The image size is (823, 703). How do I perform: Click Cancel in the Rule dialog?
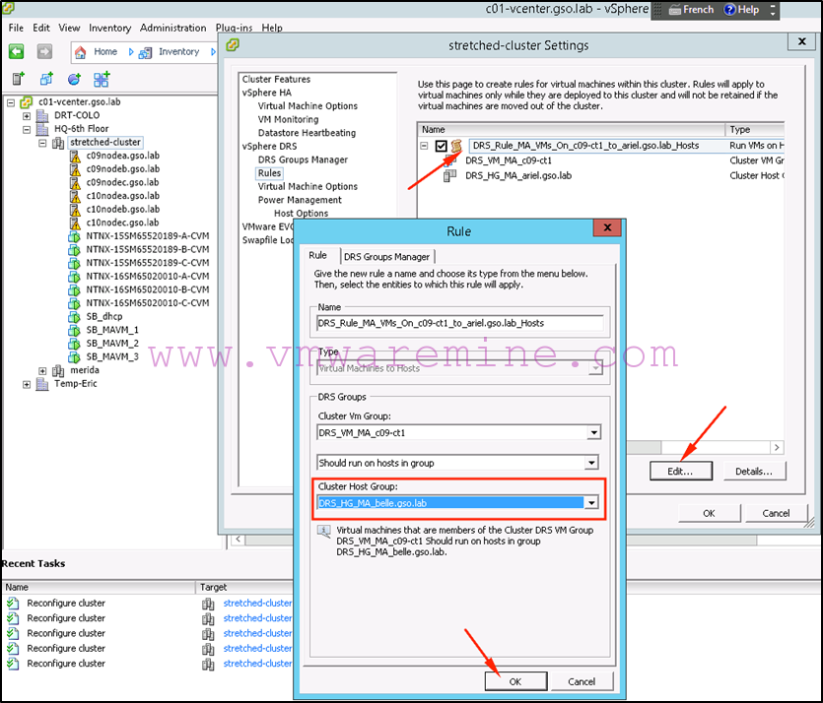(582, 681)
